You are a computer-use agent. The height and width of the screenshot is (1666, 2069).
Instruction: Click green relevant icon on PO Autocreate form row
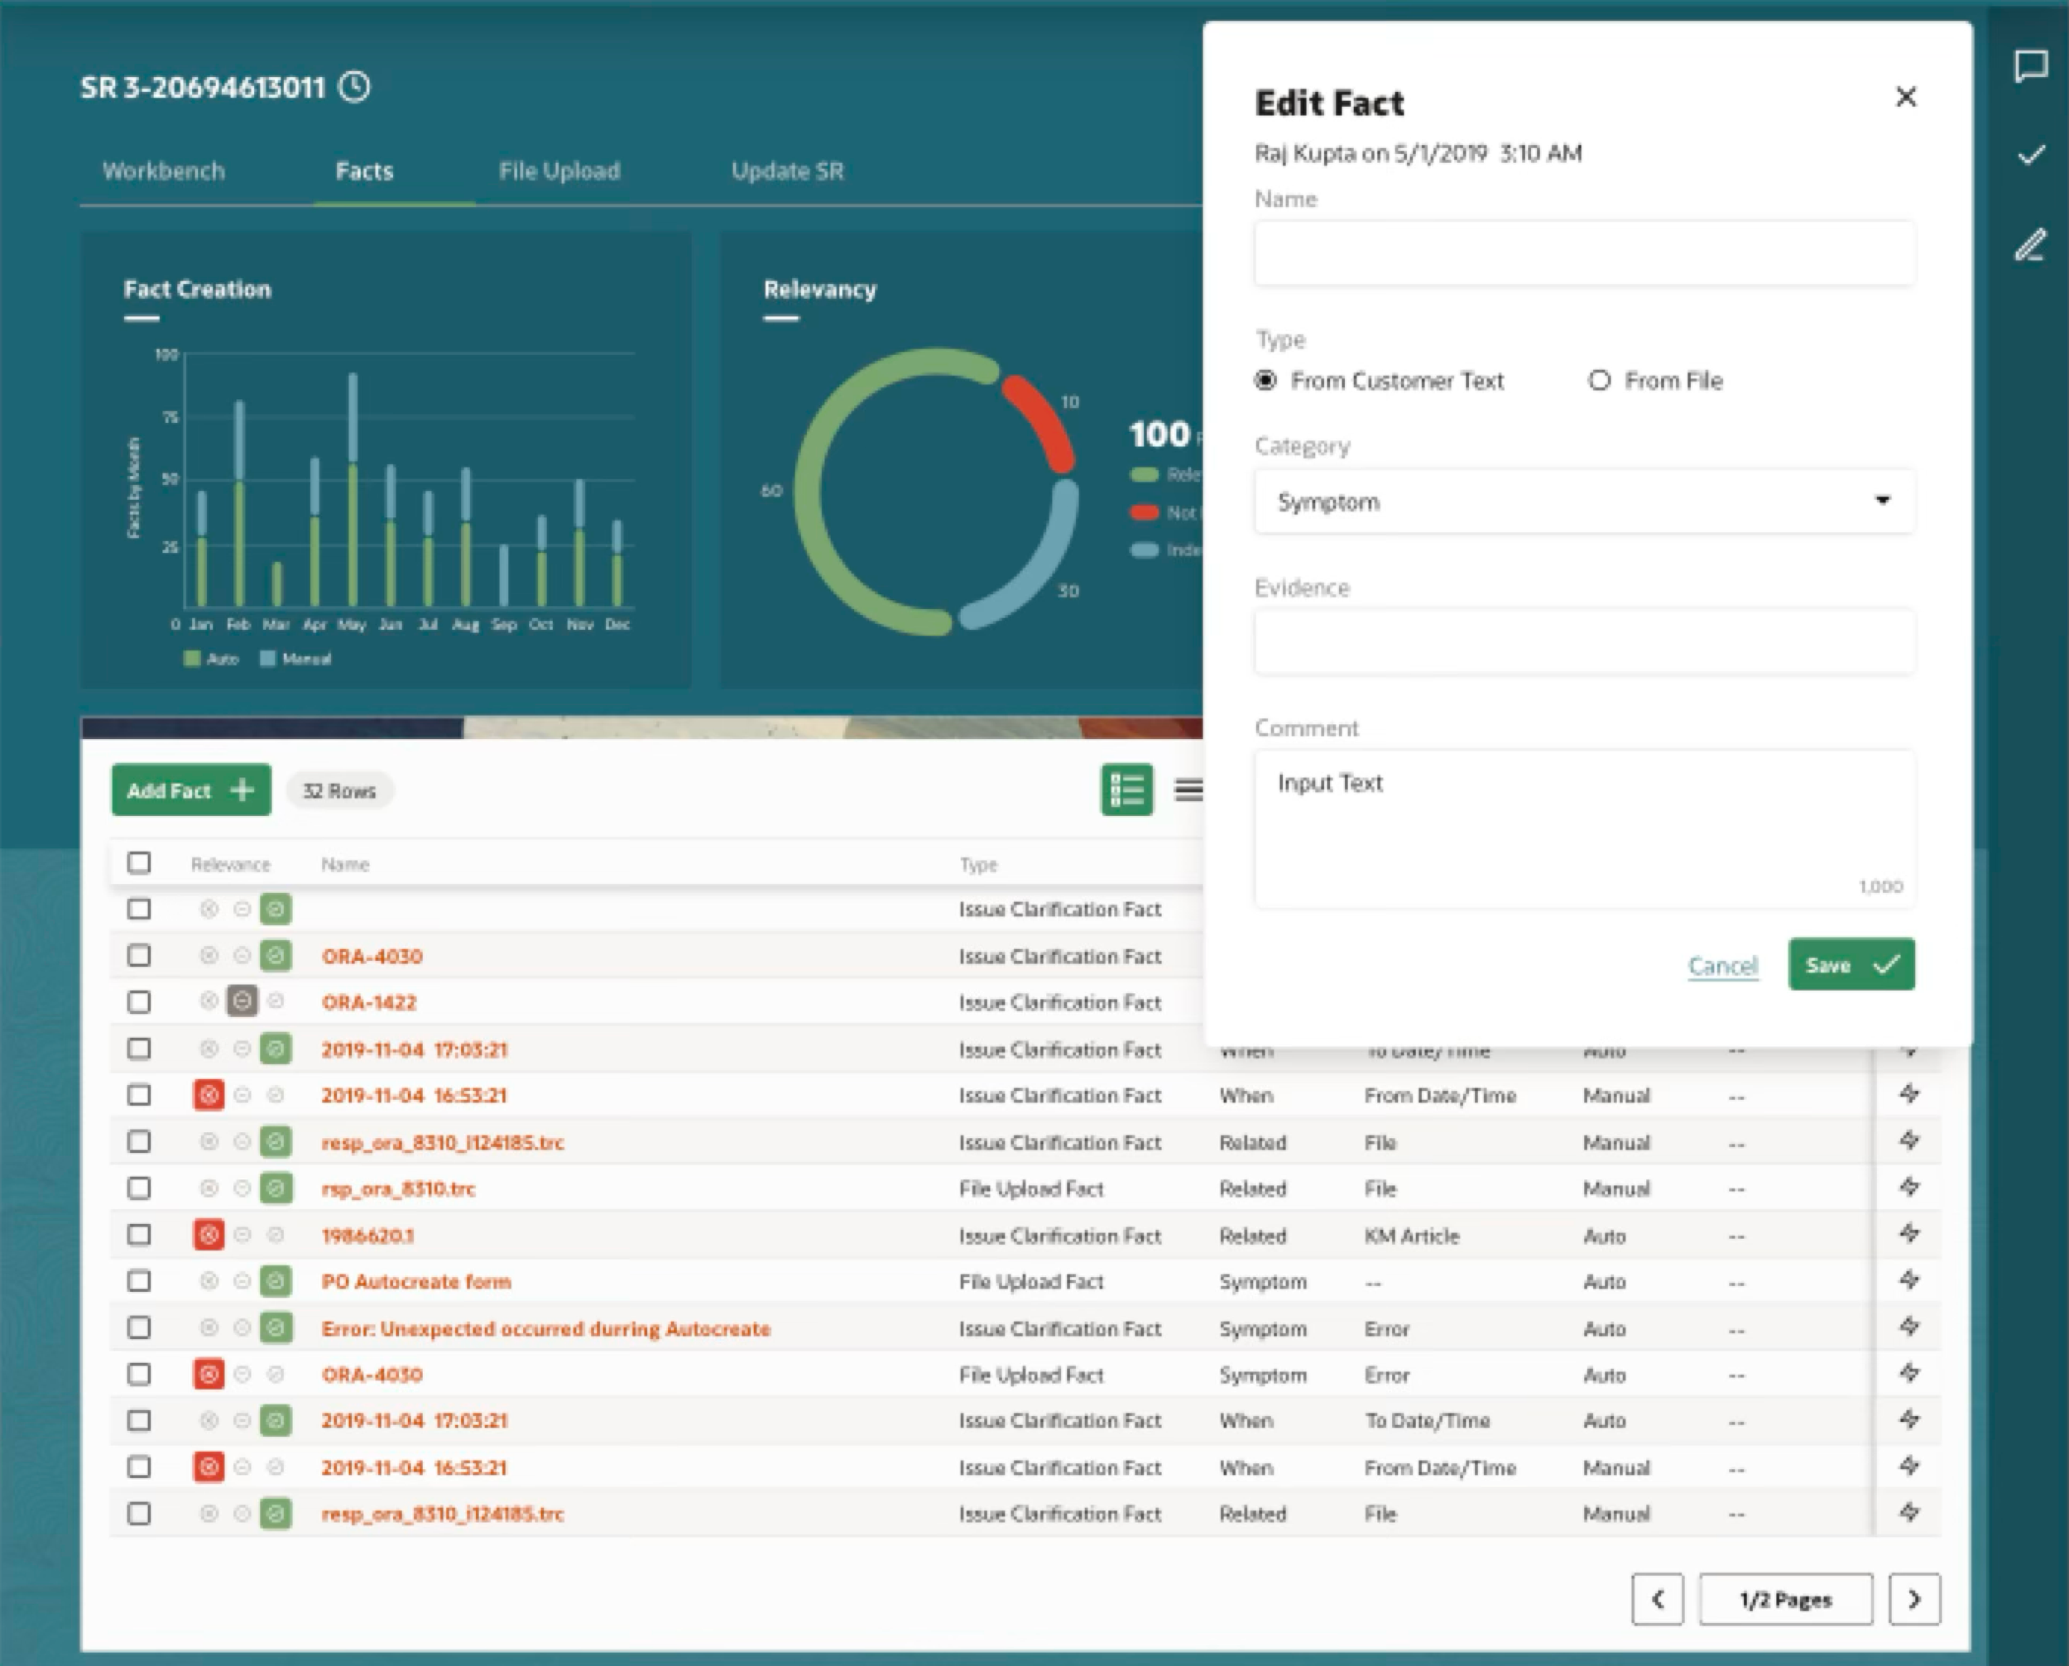[x=276, y=1281]
